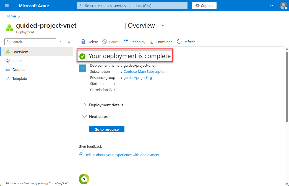Viewport: 289px width, 186px height.
Task: Open Copilot from the top bar
Action: click(x=204, y=6)
